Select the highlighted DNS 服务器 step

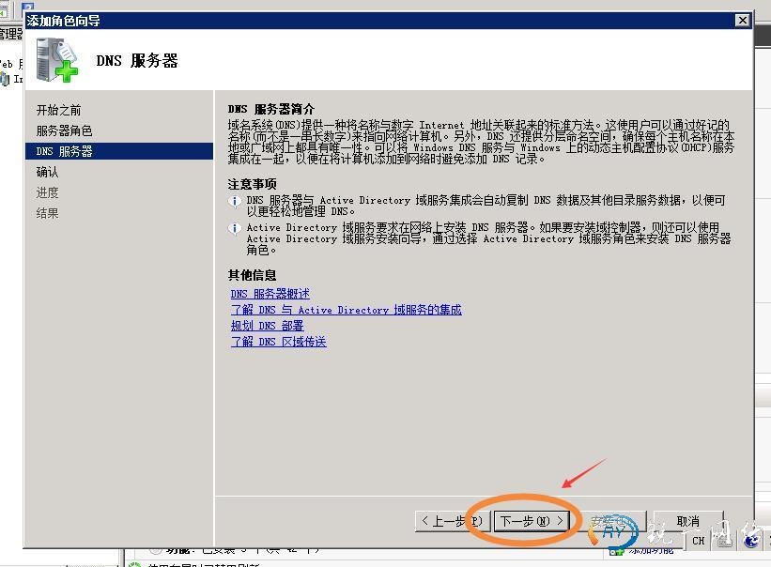click(x=64, y=151)
